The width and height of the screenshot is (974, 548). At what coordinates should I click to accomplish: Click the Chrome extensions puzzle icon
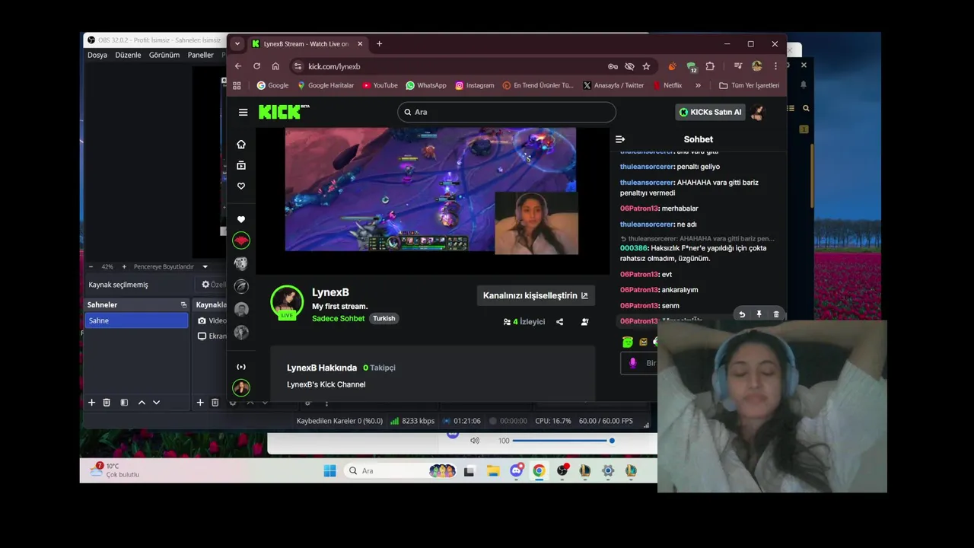coord(710,66)
